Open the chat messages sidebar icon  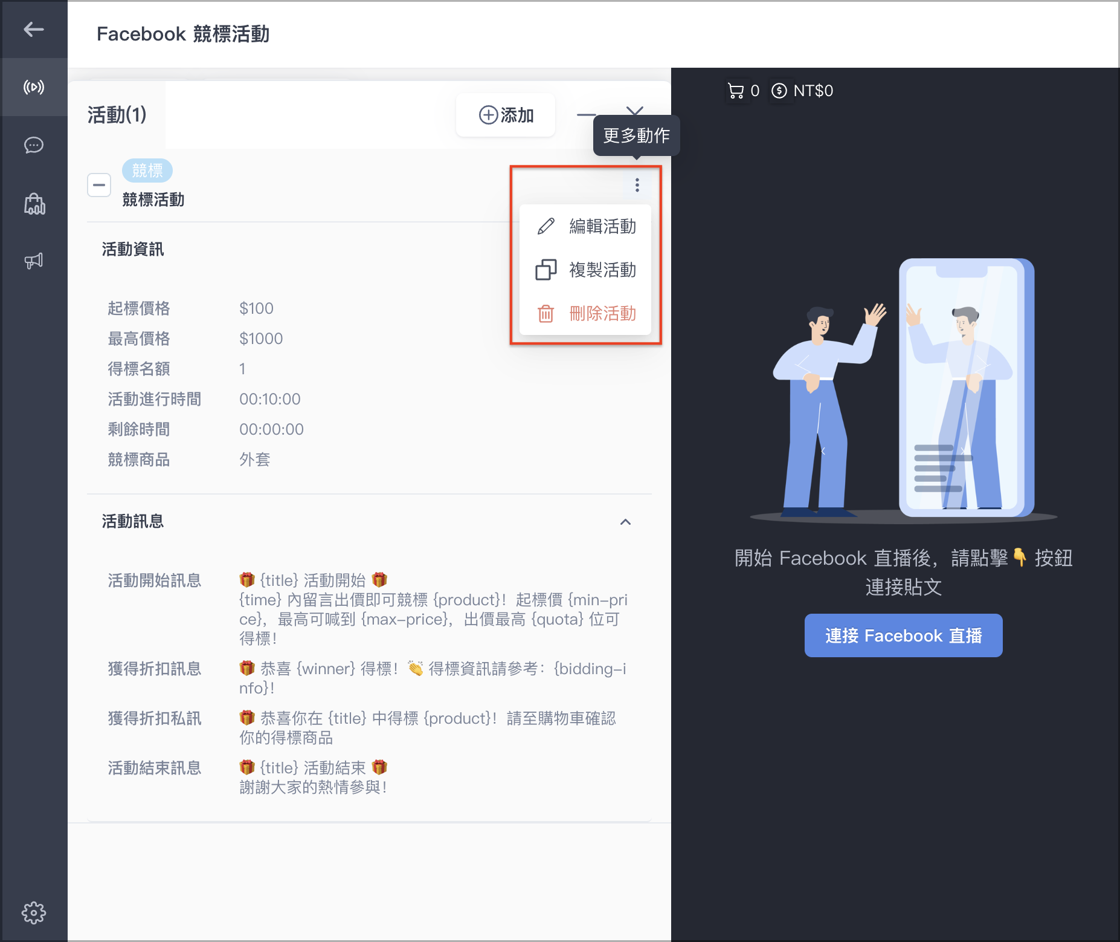pyautogui.click(x=34, y=145)
